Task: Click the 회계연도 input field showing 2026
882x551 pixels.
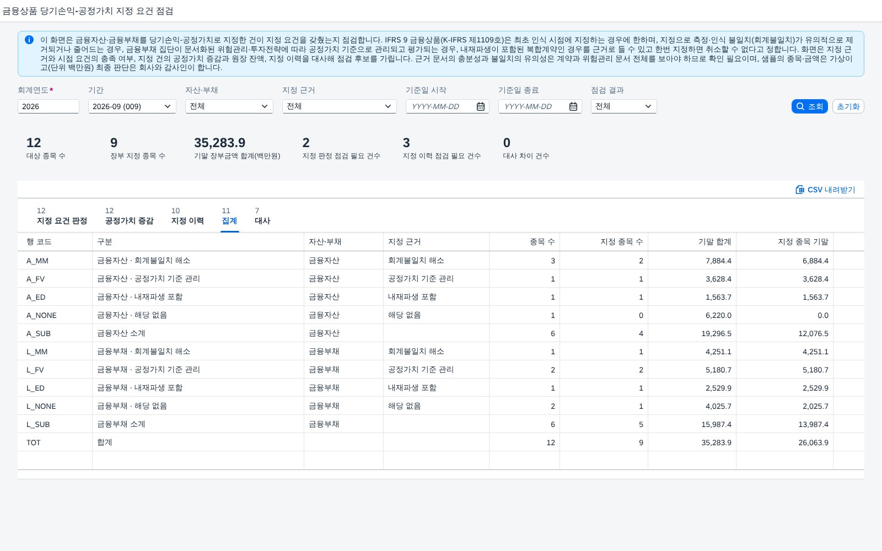Action: (49, 106)
